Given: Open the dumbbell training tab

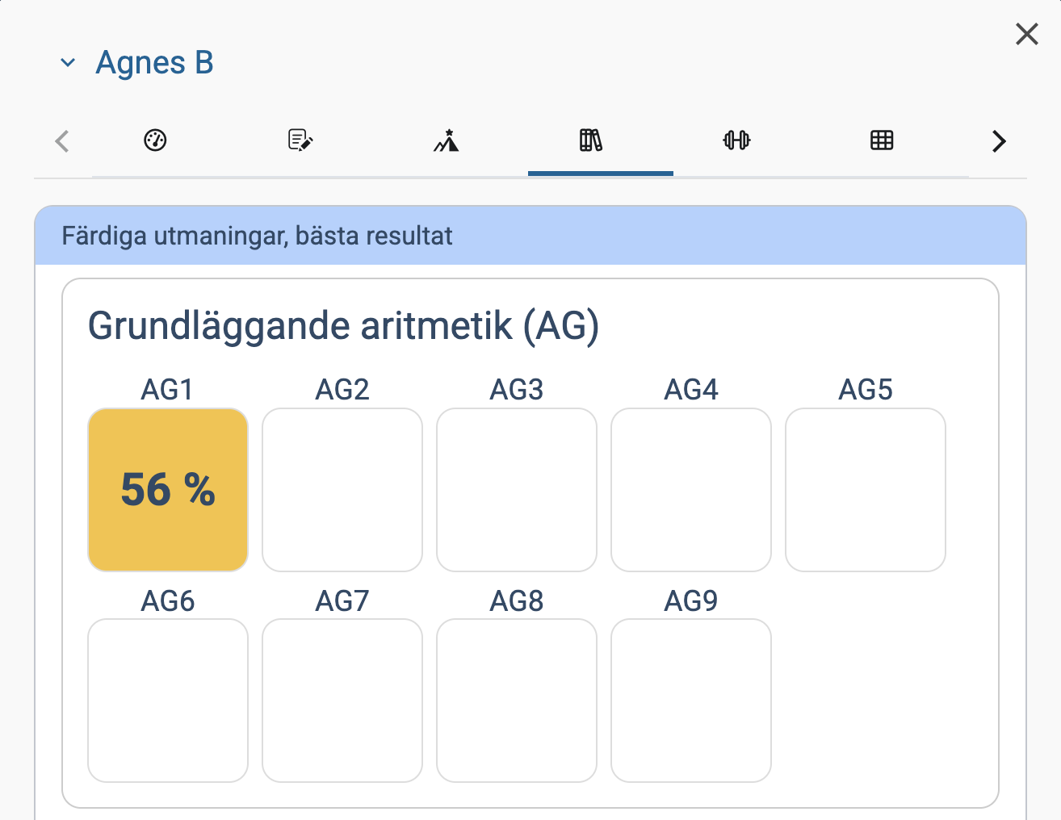Looking at the screenshot, I should coord(736,140).
